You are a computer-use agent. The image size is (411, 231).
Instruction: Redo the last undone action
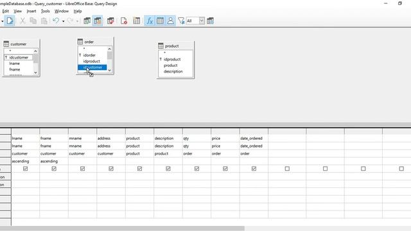(x=70, y=21)
